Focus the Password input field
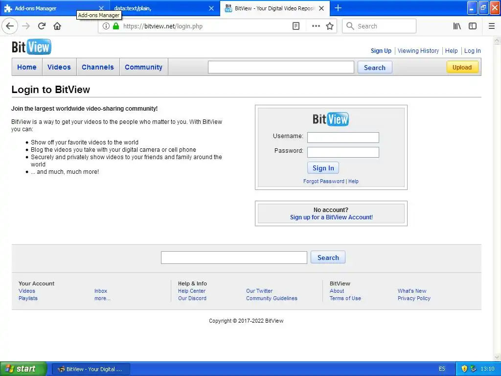 click(x=343, y=152)
